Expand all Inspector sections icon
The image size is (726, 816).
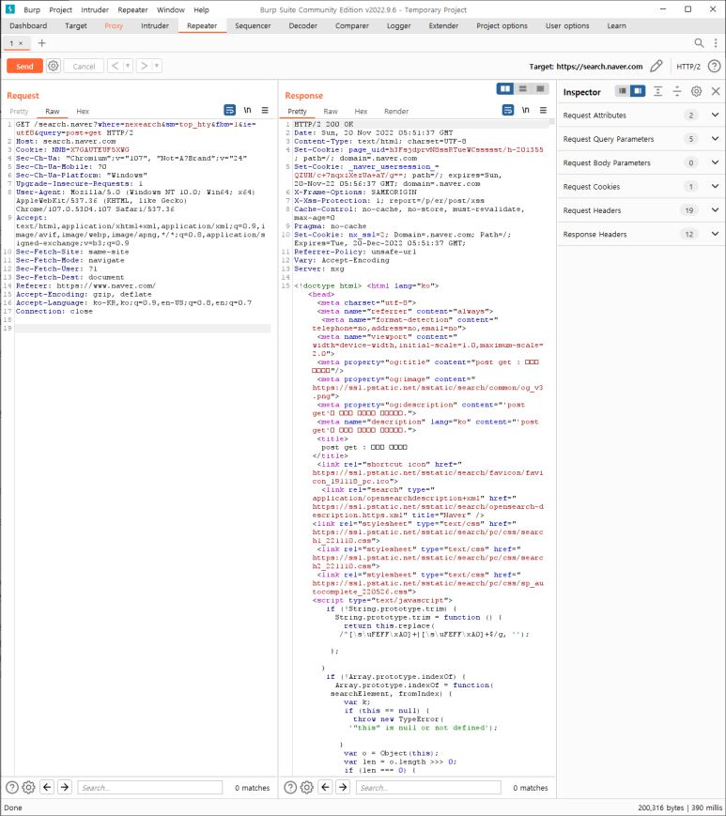pyautogui.click(x=657, y=92)
